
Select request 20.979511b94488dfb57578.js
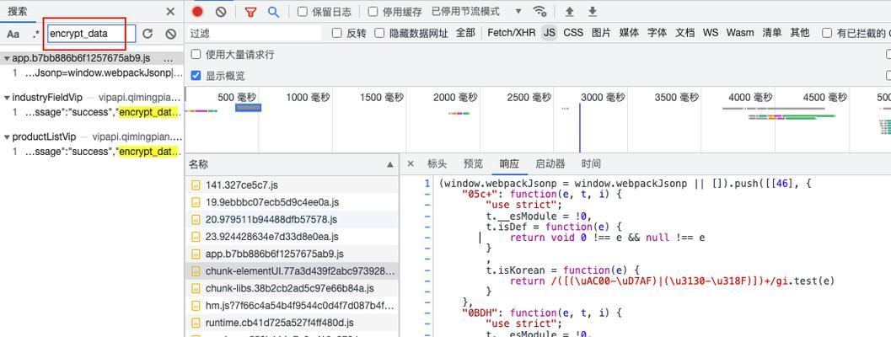point(292,219)
